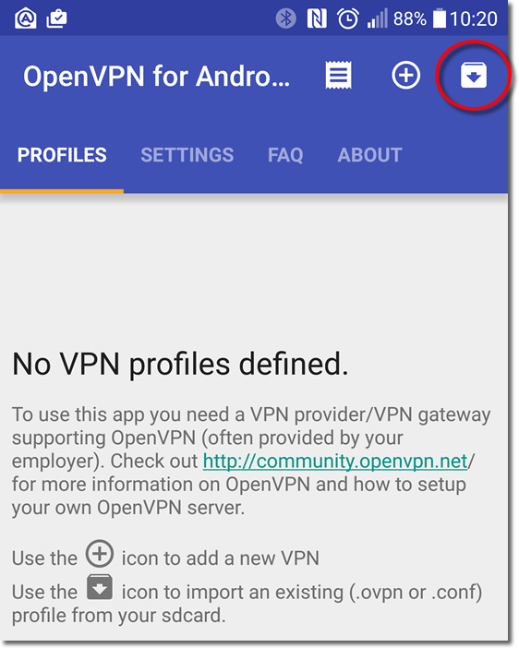The image size is (519, 648).
Task: Tap the import profile icon circled in red
Action: (474, 75)
